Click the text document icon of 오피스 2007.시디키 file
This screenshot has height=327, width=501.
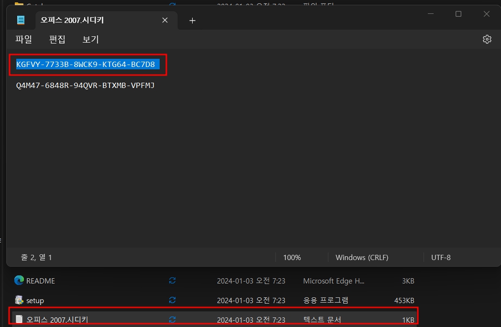(x=19, y=319)
